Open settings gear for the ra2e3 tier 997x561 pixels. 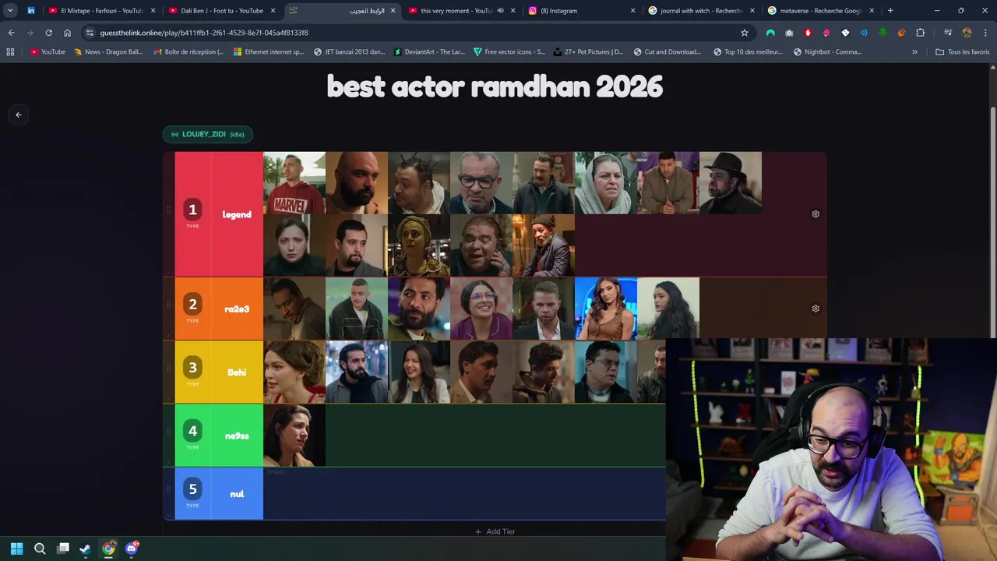[x=816, y=309]
